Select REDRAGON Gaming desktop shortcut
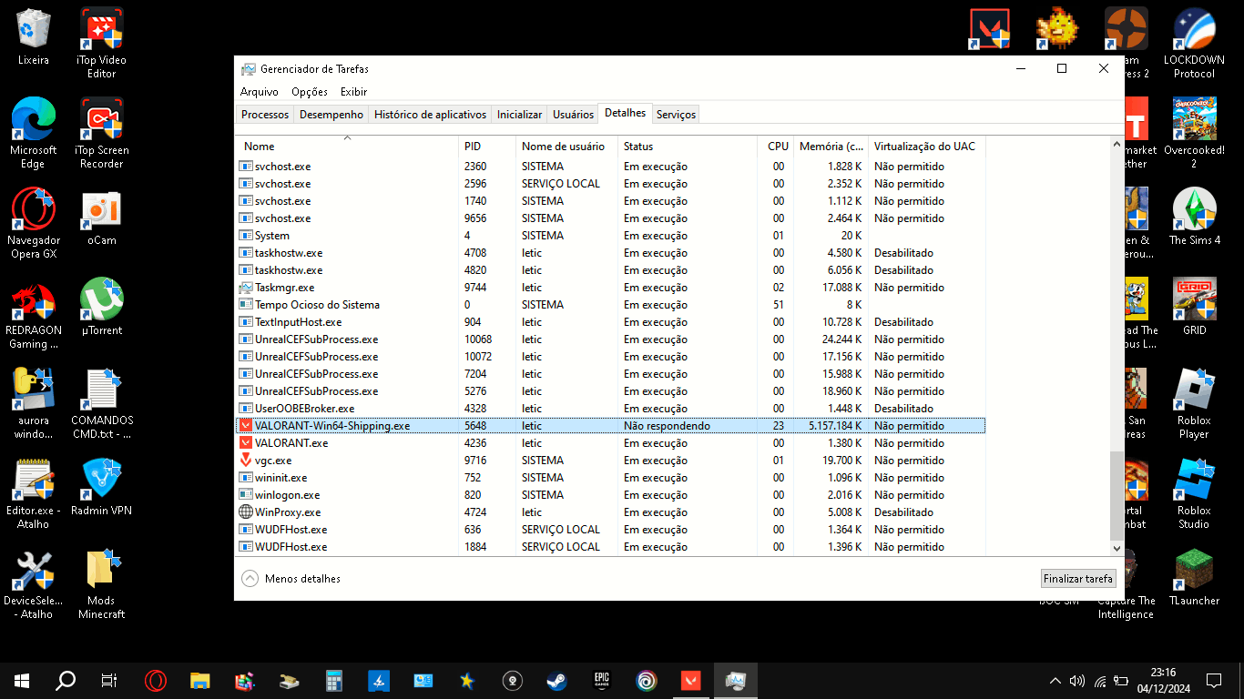1244x699 pixels. [x=34, y=314]
